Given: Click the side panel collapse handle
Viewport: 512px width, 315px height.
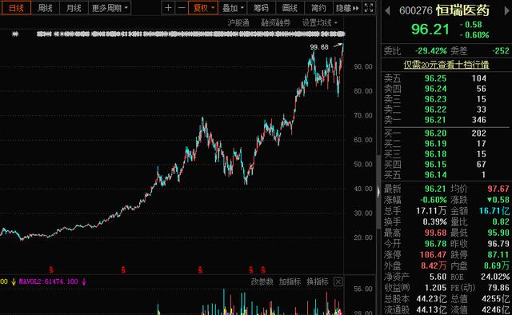Looking at the screenshot, I should pos(378,192).
